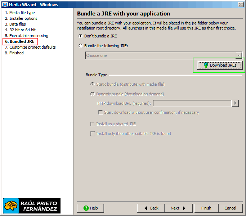246x216 pixels.
Task: Select step 6 Bundled JRE
Action: click(x=19, y=41)
